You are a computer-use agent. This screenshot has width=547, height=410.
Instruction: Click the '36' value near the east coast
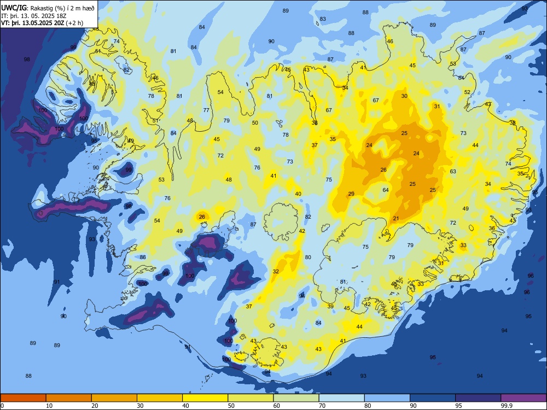(492, 229)
